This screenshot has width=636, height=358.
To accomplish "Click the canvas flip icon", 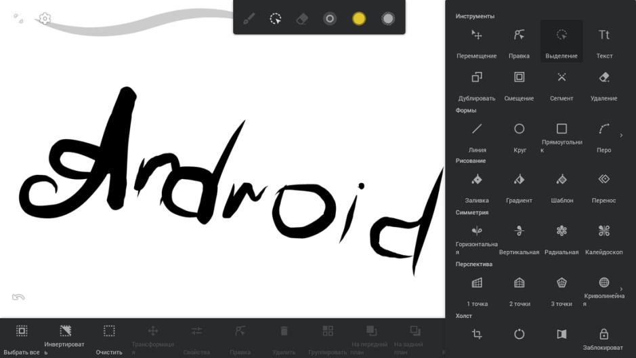I will pyautogui.click(x=561, y=334).
